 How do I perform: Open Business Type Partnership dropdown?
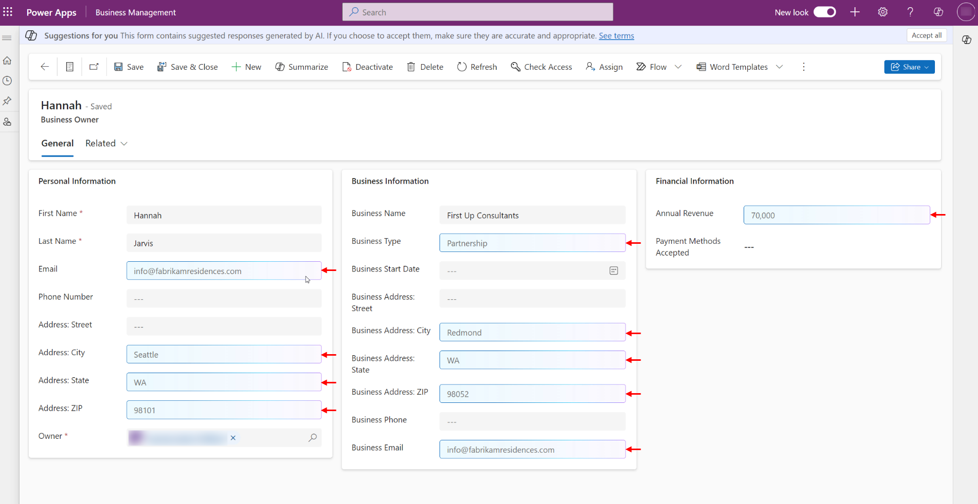pos(532,243)
